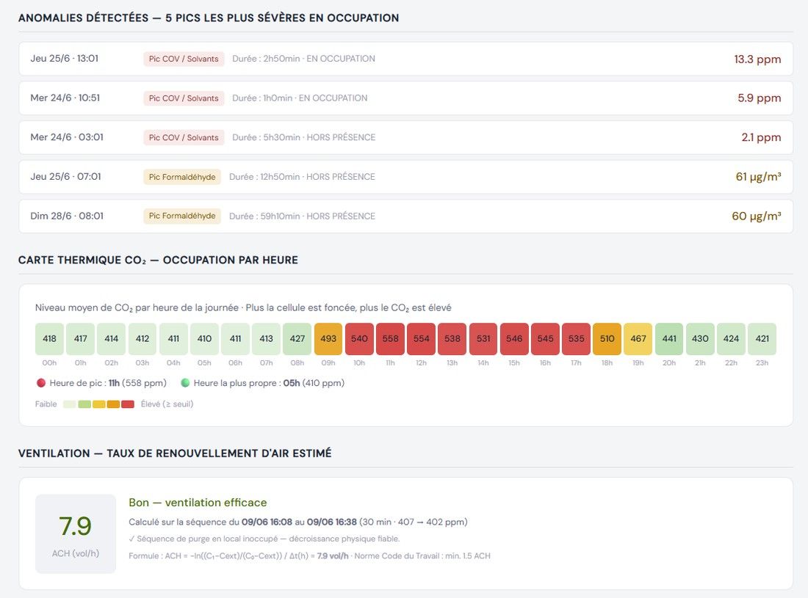Select the Dim 28/6 · 08:01 anomaly row
Image resolution: width=808 pixels, height=598 pixels.
[405, 216]
